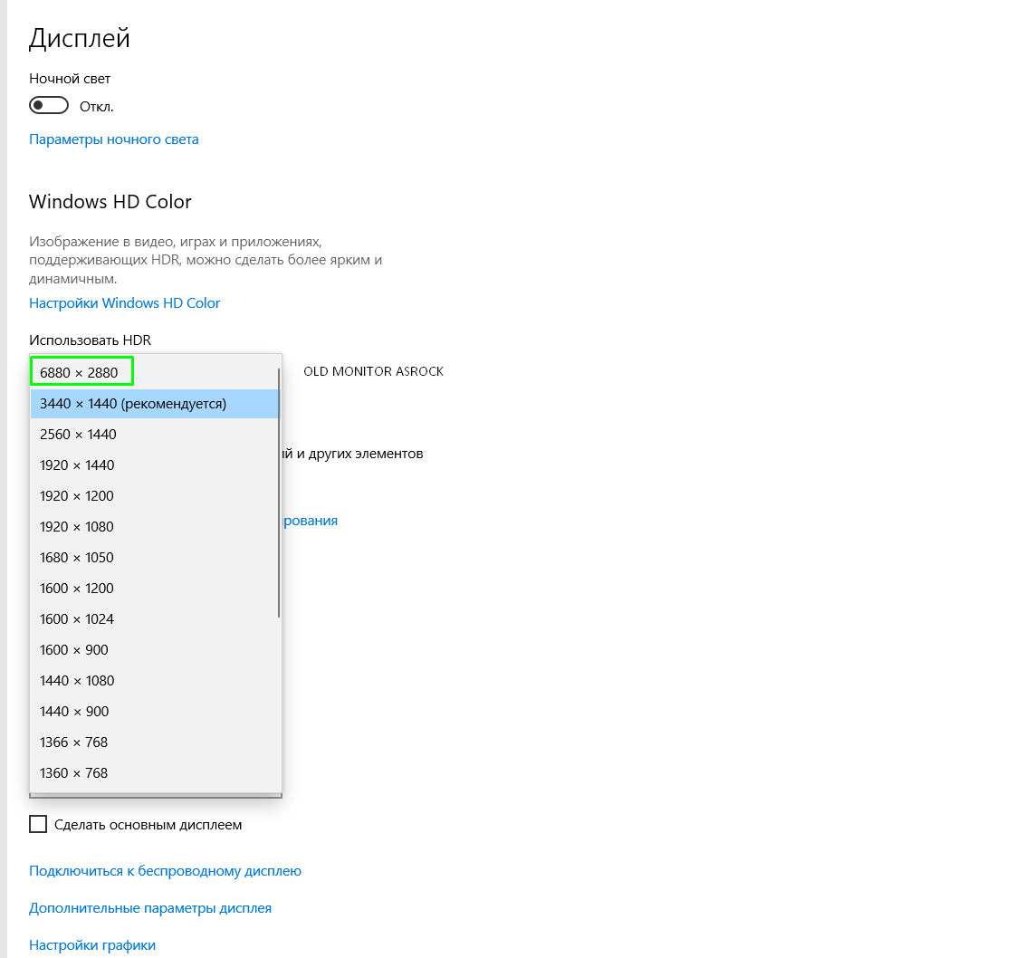Select 6880 × 2880 resolution option
This screenshot has height=958, width=1034.
point(81,372)
